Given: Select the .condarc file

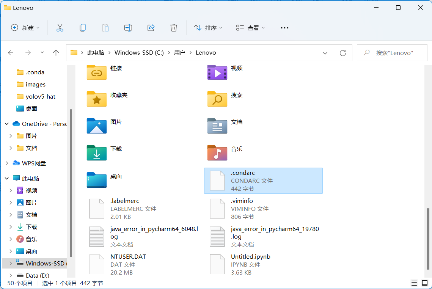Looking at the screenshot, I should 263,181.
